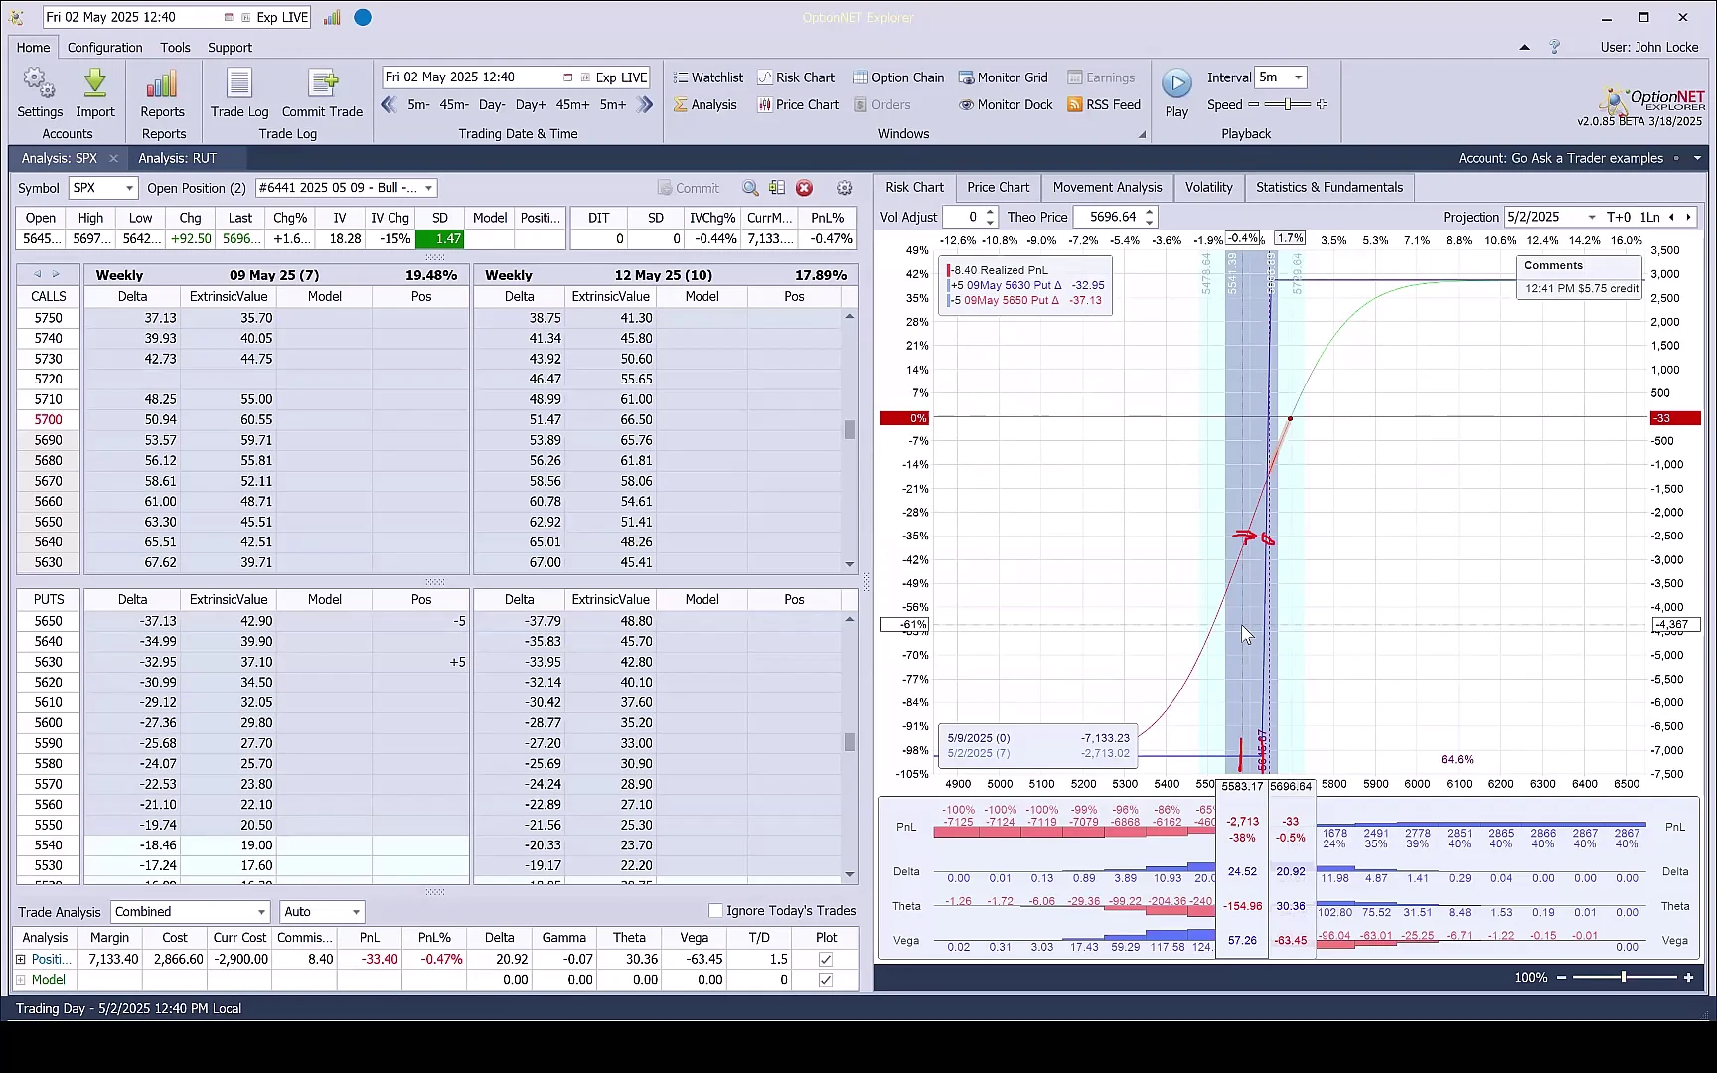This screenshot has width=1717, height=1073.
Task: Adjust the chart zoom slider at 100%
Action: click(x=1623, y=978)
